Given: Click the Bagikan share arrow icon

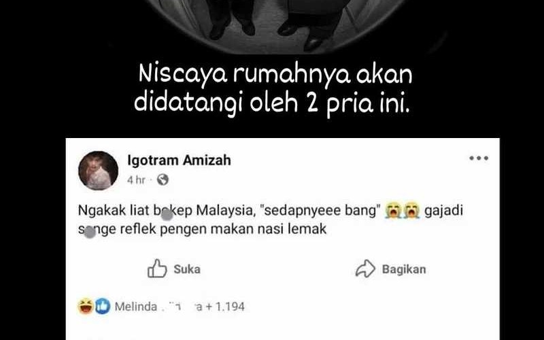Looking at the screenshot, I should 365,269.
